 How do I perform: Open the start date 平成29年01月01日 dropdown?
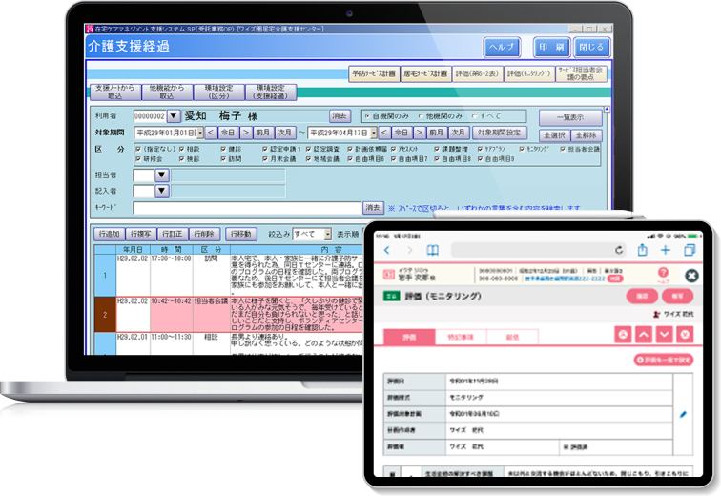(x=200, y=133)
